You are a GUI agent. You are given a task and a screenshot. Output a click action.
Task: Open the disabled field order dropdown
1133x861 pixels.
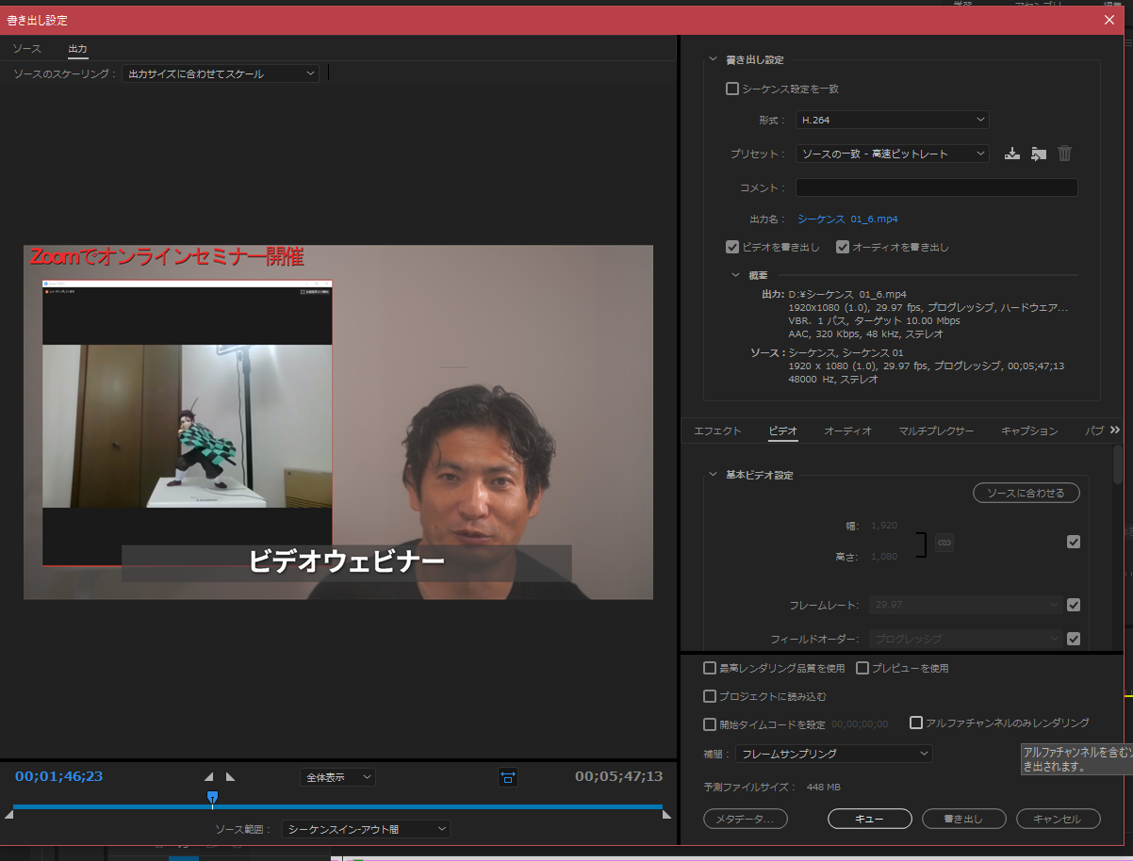[966, 639]
